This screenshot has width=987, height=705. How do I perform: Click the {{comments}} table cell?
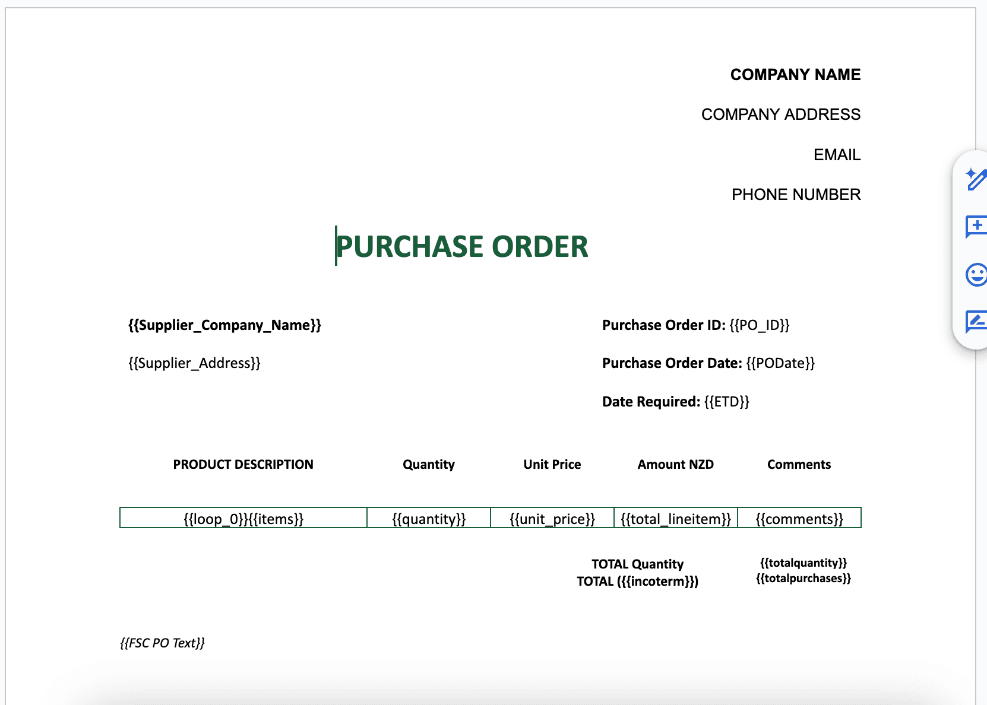click(x=799, y=518)
